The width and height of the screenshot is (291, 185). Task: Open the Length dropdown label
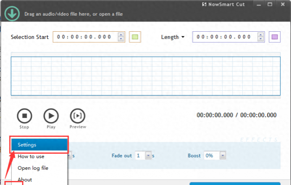(173, 37)
